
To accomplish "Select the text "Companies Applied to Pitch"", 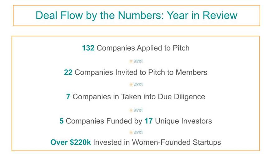I will 143,48.
